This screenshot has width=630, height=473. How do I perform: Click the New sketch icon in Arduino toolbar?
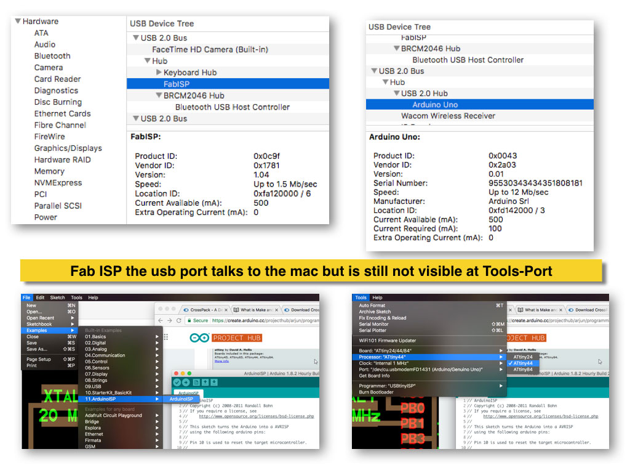(x=196, y=382)
